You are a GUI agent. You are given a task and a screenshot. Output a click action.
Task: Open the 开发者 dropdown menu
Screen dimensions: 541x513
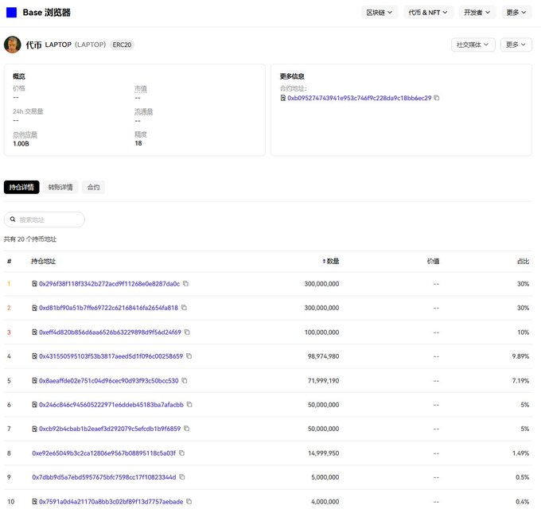click(x=477, y=13)
